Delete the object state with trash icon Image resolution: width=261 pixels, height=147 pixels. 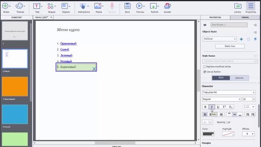tap(255, 39)
